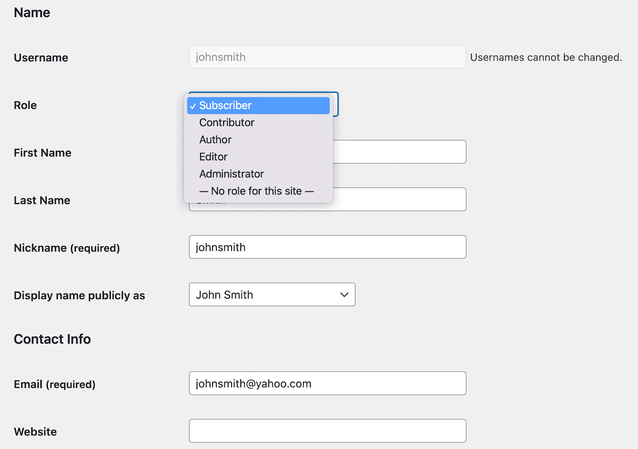Image resolution: width=638 pixels, height=449 pixels.
Task: Focus the Last Name text box
Action: pos(399,199)
